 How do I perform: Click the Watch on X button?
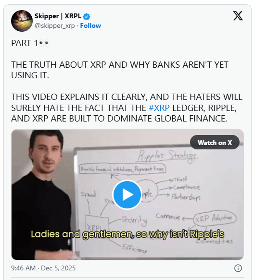pyautogui.click(x=215, y=143)
